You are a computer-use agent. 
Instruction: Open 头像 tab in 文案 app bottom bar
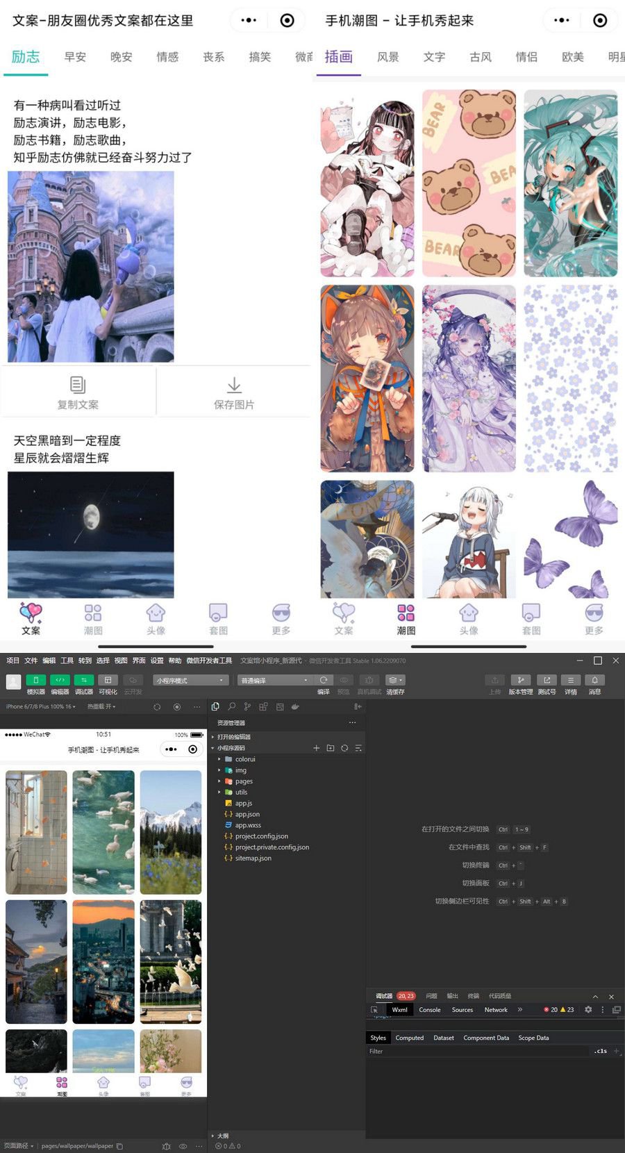156,619
